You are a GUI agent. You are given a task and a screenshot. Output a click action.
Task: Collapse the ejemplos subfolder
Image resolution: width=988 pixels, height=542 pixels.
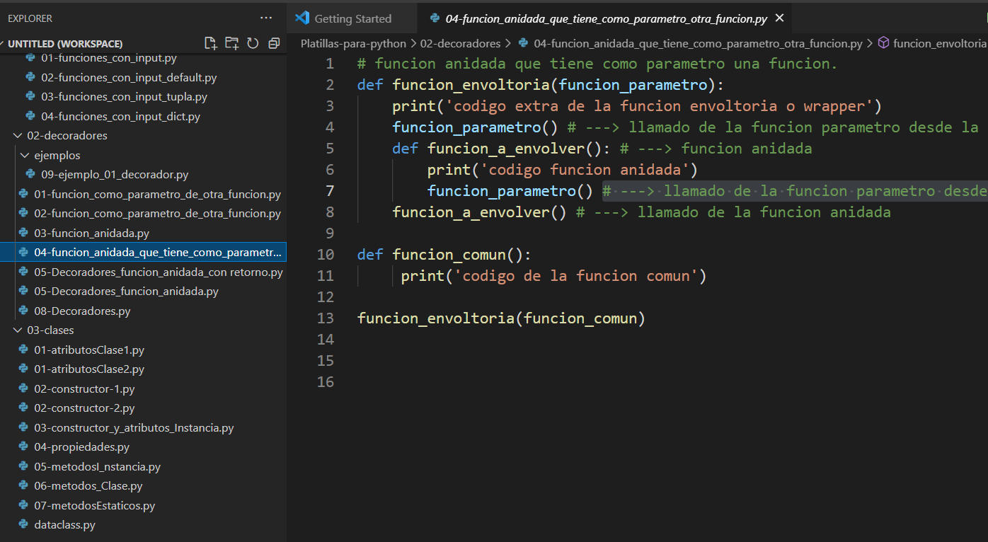click(x=25, y=155)
